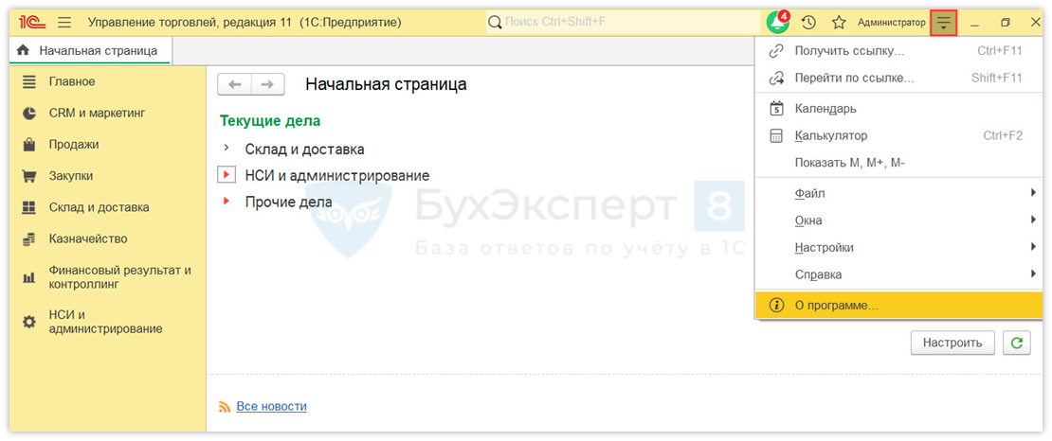Open the Главное section
This screenshot has height=441, width=1052.
coord(72,81)
